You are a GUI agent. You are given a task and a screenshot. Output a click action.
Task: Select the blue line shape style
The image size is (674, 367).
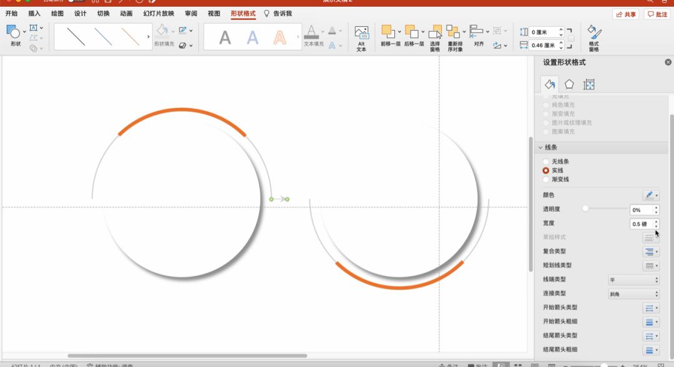[x=103, y=37]
